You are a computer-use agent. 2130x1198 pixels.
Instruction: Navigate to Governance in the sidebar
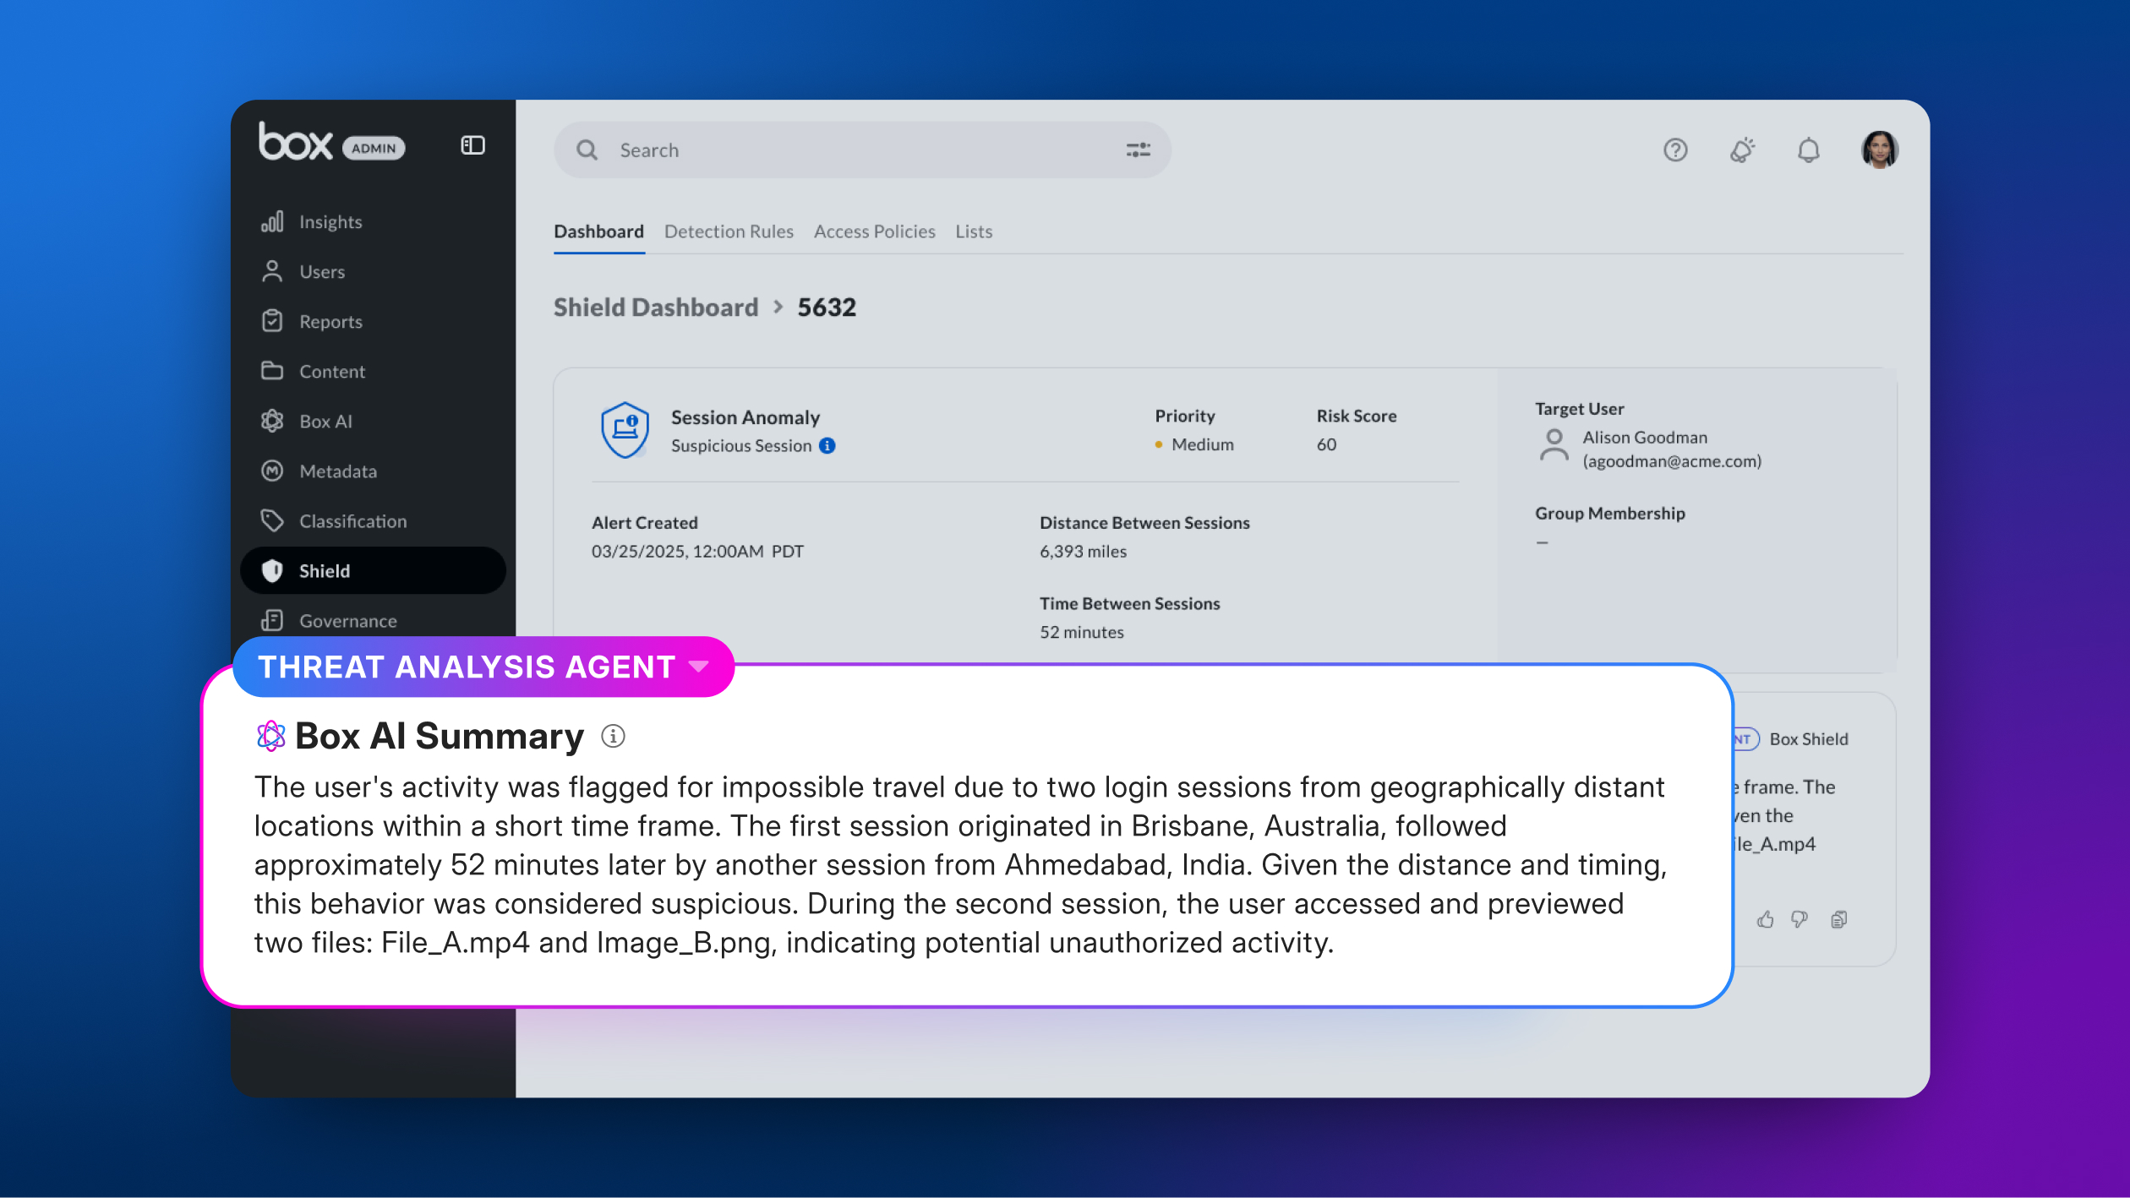(x=347, y=621)
